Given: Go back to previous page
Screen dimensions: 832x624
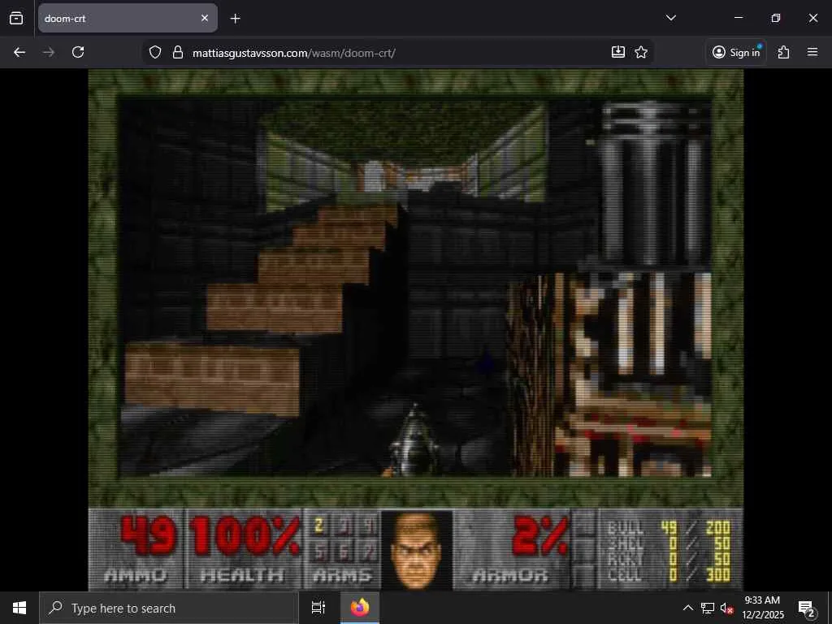Looking at the screenshot, I should pyautogui.click(x=19, y=52).
